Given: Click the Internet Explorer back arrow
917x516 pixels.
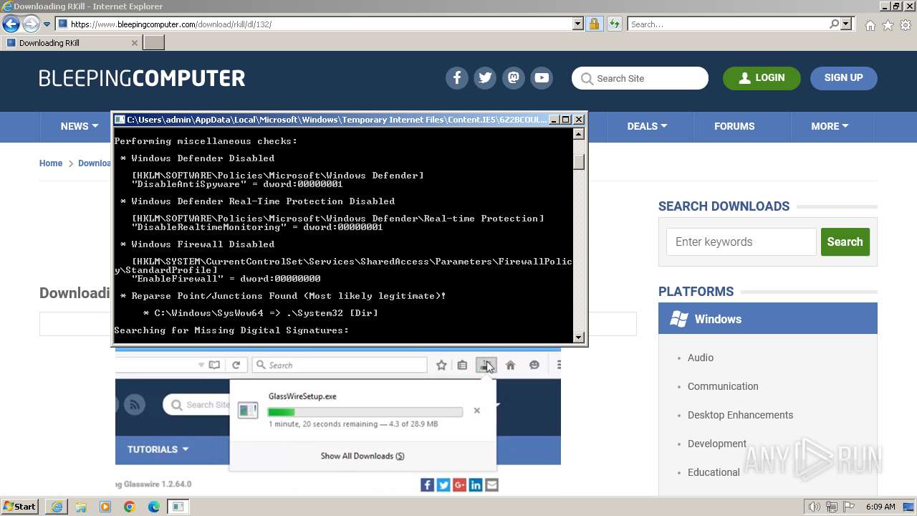Looking at the screenshot, I should coord(11,24).
